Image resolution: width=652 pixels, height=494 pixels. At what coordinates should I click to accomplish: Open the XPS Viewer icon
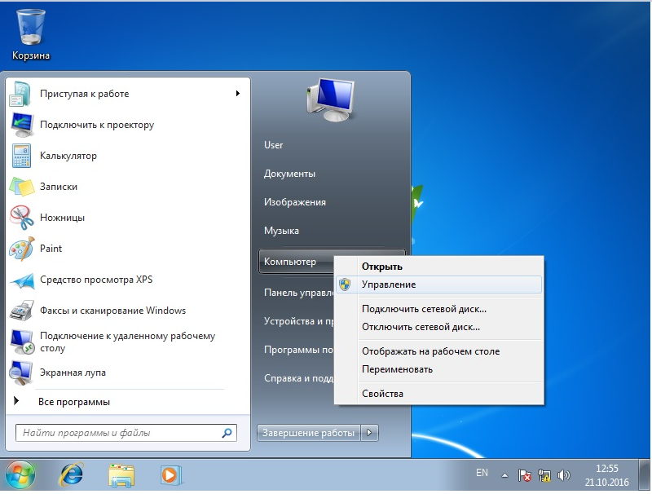(22, 280)
